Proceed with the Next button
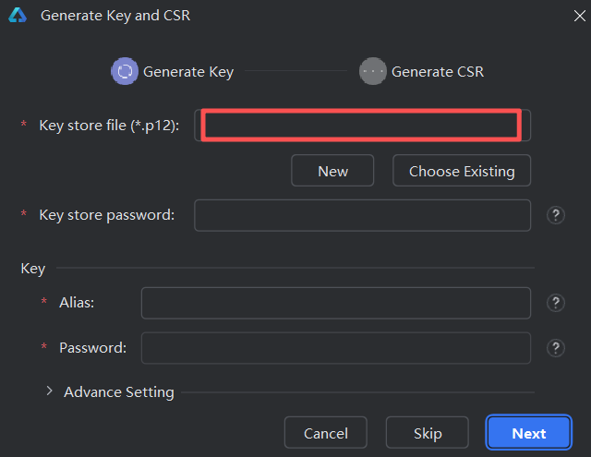Screen dimensions: 591x457 pos(528,433)
